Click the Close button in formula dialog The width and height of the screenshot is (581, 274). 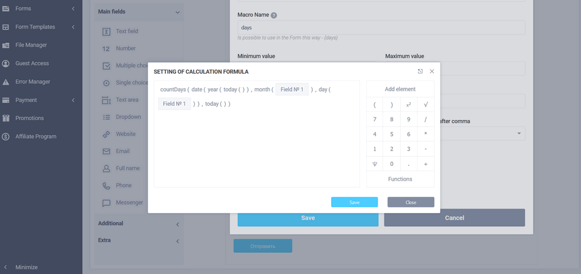pos(411,202)
